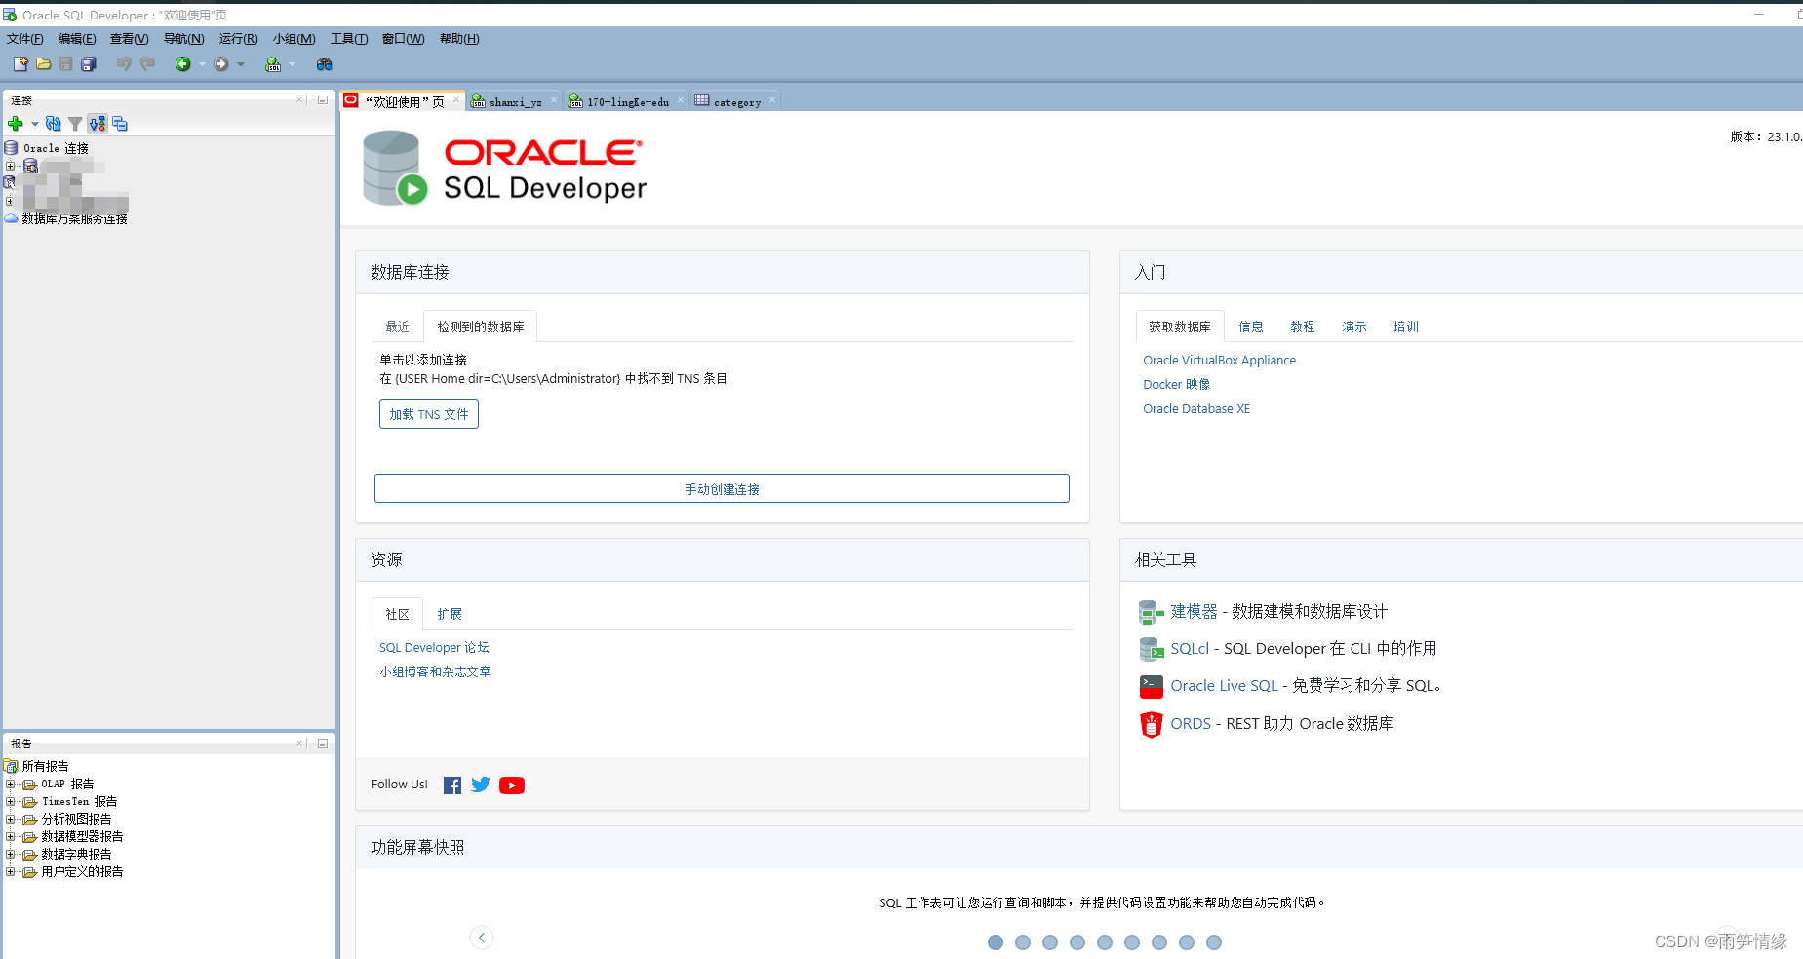Click the New file toolbar icon
The height and width of the screenshot is (959, 1803).
pyautogui.click(x=20, y=63)
